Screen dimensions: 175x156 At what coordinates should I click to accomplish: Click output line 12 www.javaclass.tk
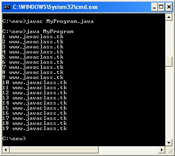tap(35, 93)
